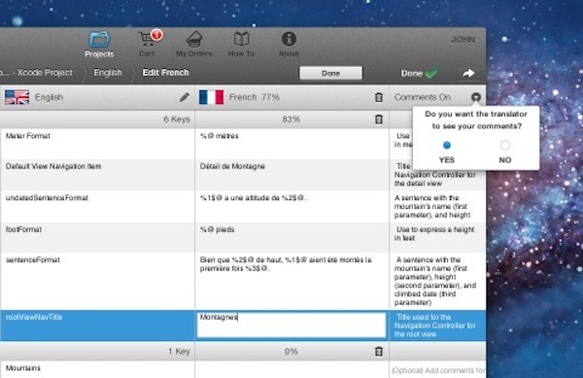Go to English breadcrumb
Viewport: 583px width, 378px height.
point(108,73)
